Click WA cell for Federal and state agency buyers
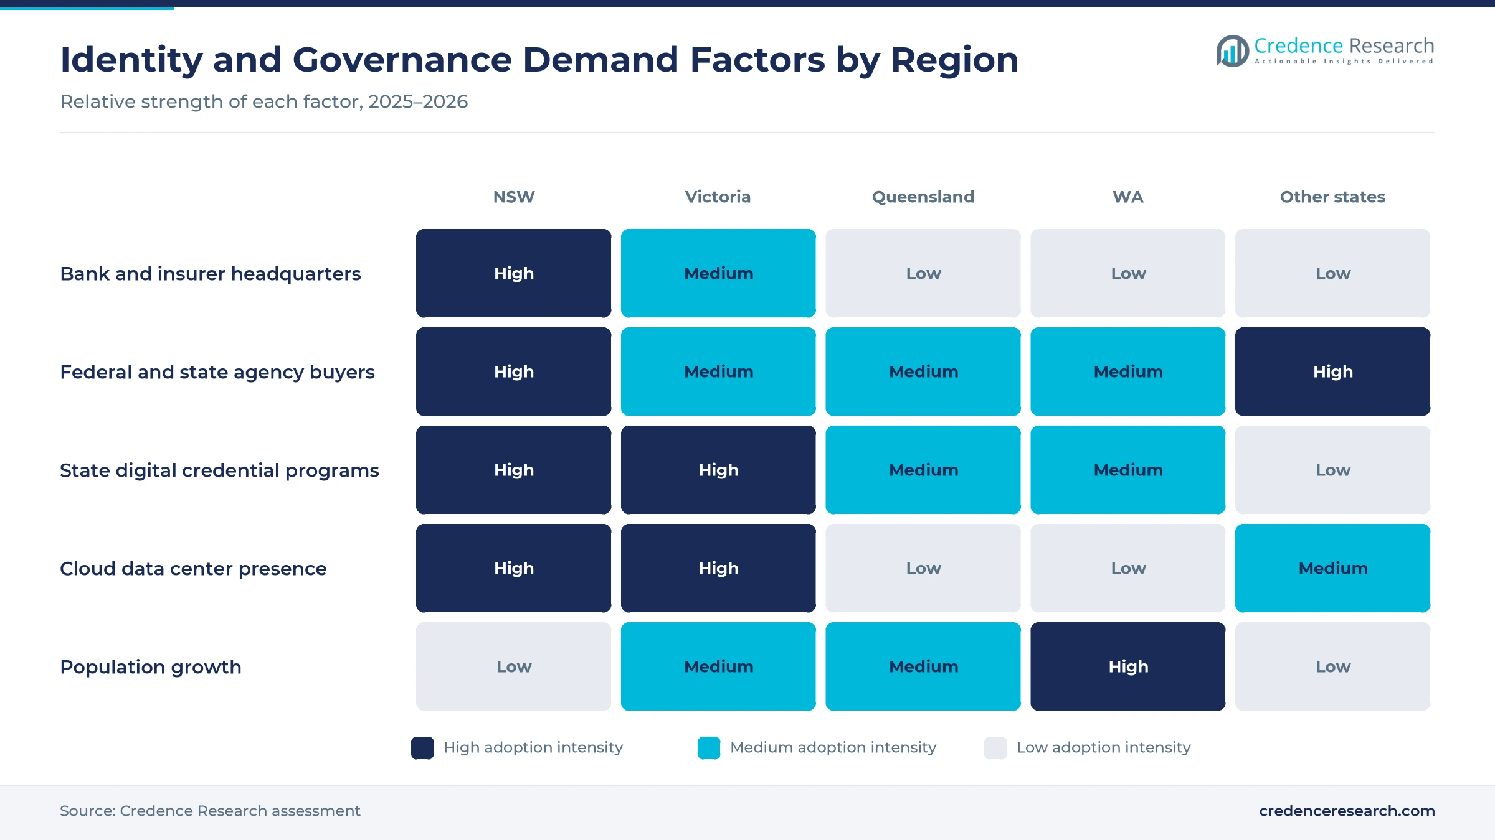 [1128, 371]
